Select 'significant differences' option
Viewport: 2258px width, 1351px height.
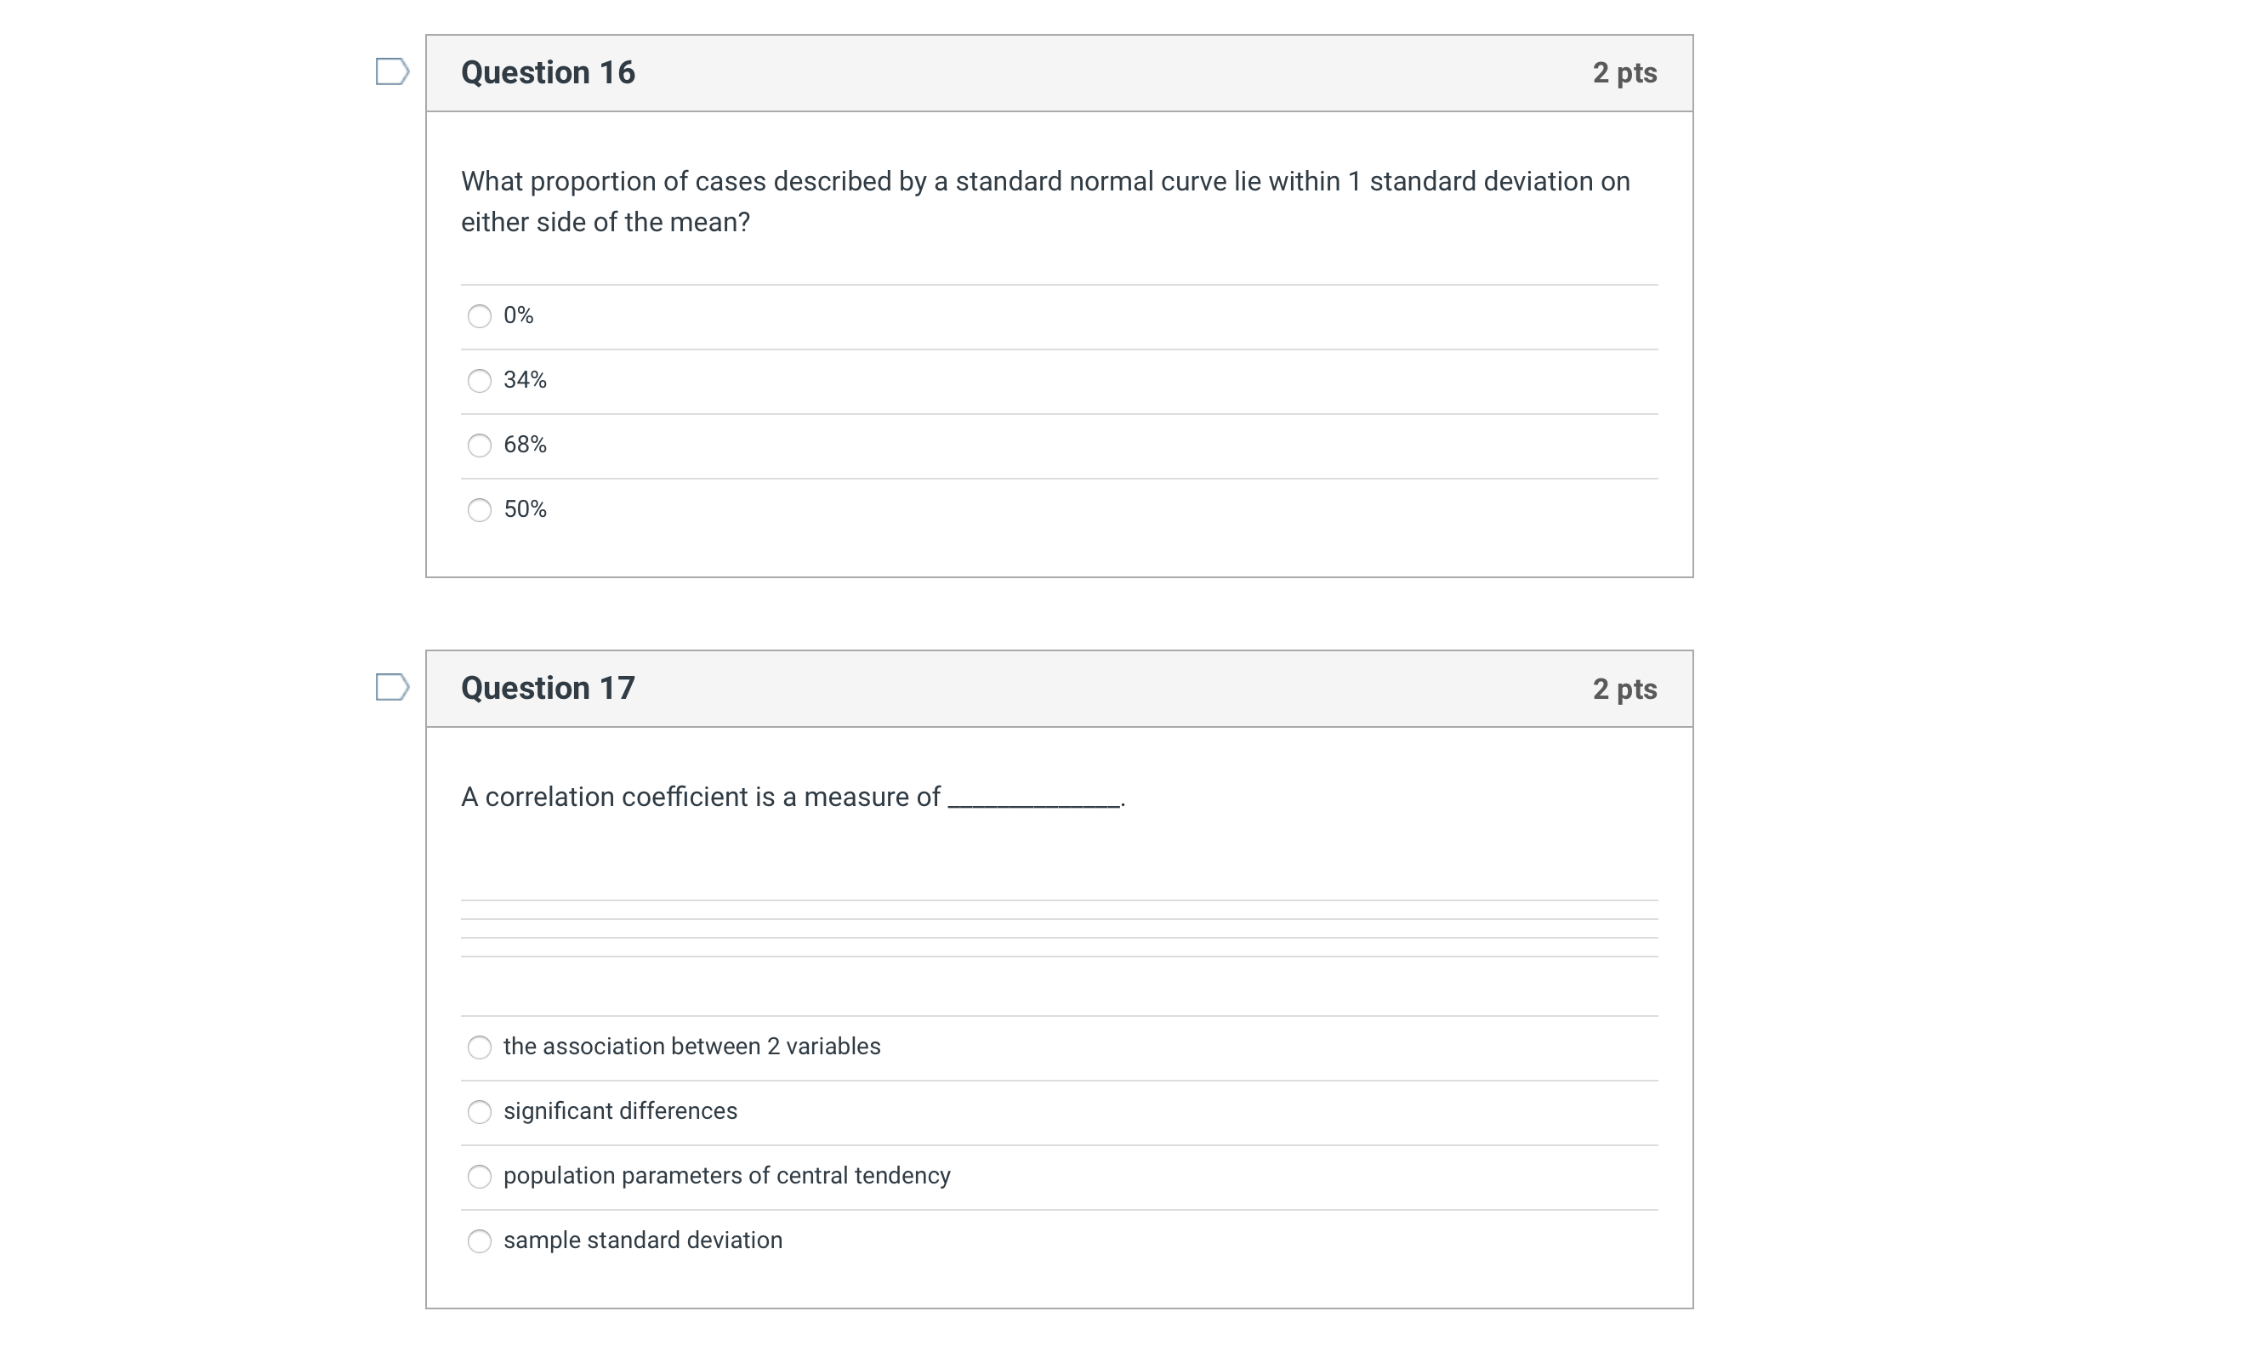click(479, 1111)
